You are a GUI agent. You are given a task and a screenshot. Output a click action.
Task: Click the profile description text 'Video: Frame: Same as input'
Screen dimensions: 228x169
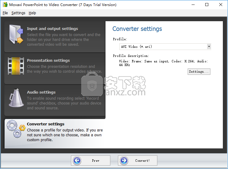163,63
